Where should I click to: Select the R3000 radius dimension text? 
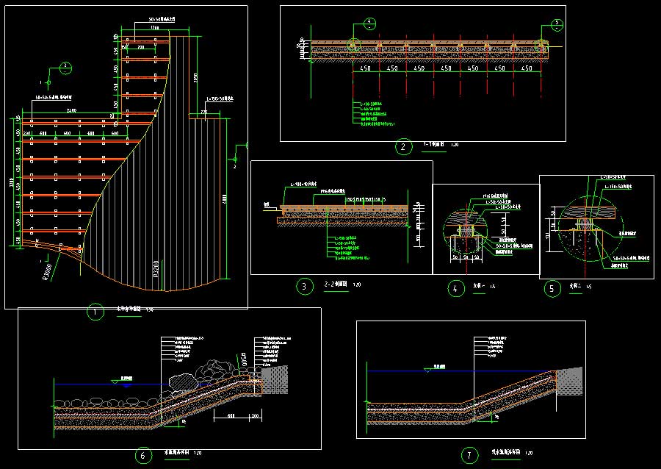tap(47, 272)
